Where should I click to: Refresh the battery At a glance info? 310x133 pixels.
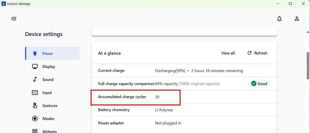257,53
